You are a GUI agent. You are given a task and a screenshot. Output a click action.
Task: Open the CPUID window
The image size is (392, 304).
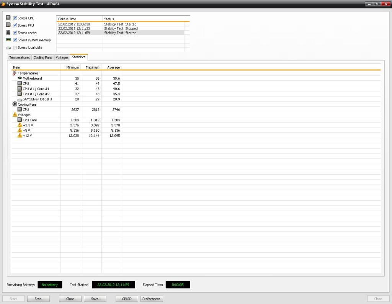(x=127, y=299)
